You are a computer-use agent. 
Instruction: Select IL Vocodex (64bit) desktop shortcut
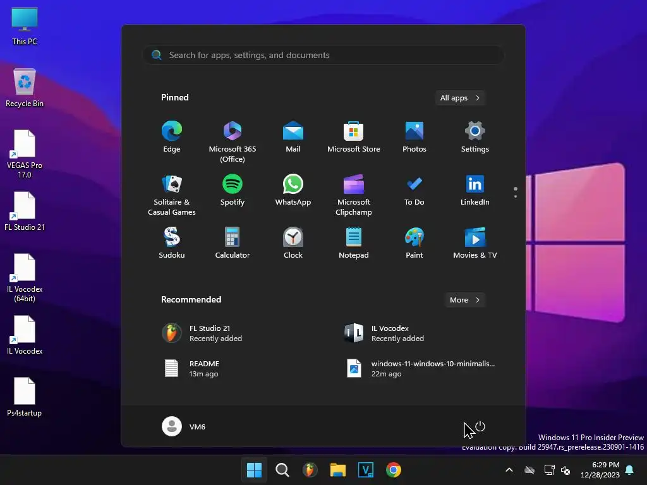[25, 278]
